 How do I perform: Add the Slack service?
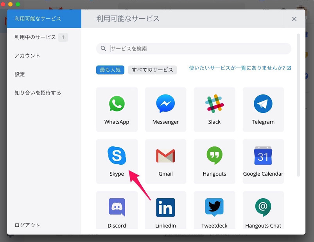coord(214,110)
